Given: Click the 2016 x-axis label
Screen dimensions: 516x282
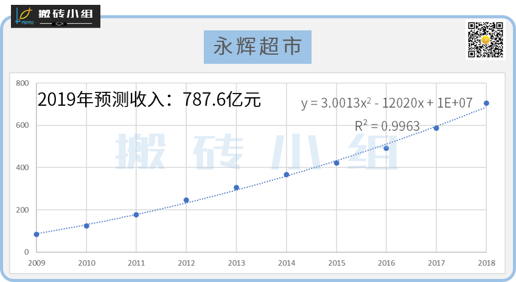Looking at the screenshot, I should click(386, 263).
